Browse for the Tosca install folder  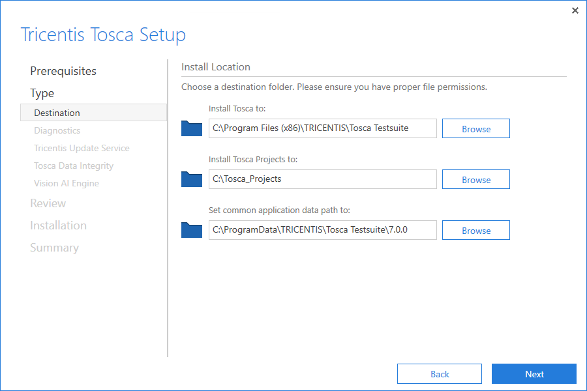[x=475, y=129]
